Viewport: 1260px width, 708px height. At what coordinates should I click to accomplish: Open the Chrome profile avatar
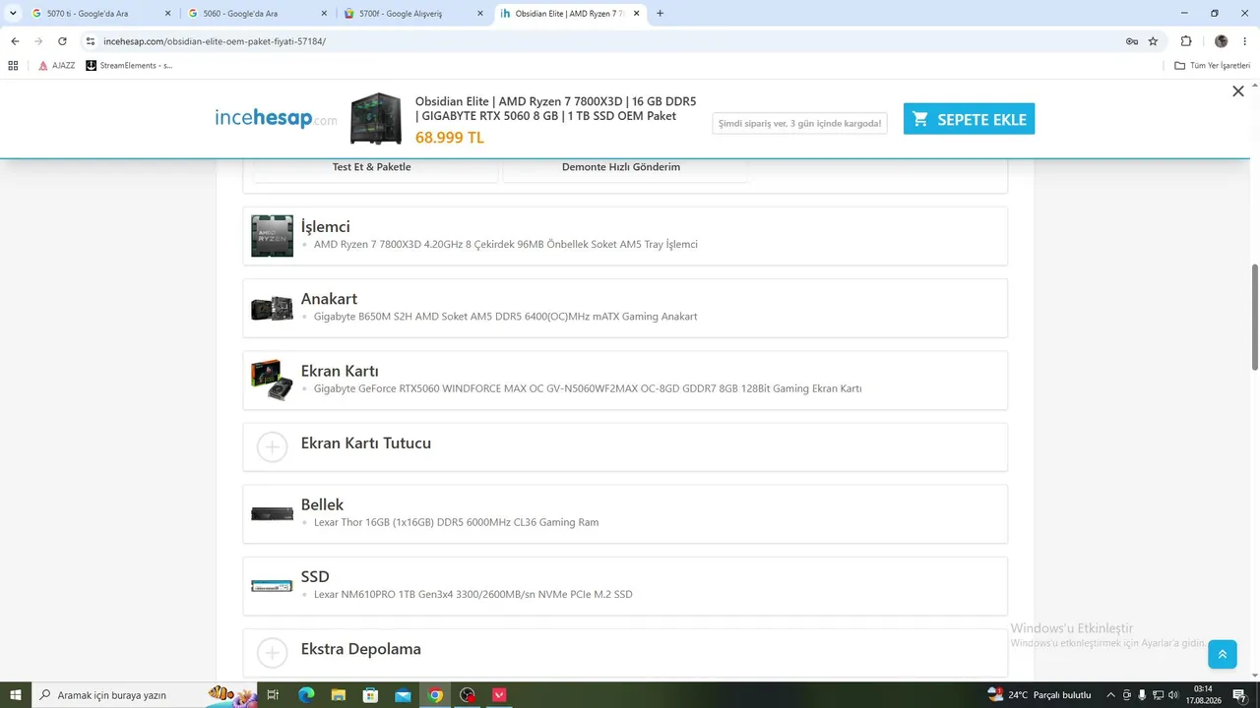(x=1222, y=41)
